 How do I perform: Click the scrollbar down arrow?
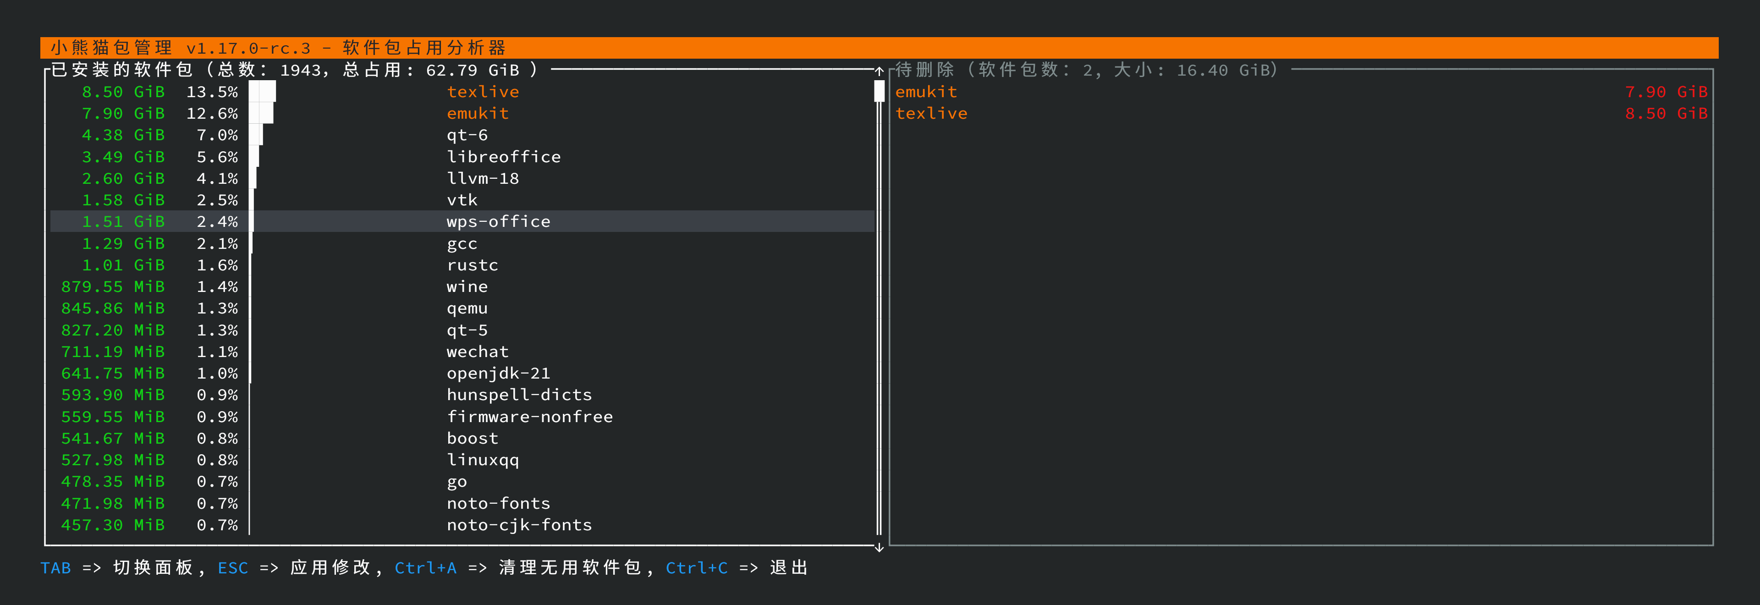pyautogui.click(x=880, y=547)
